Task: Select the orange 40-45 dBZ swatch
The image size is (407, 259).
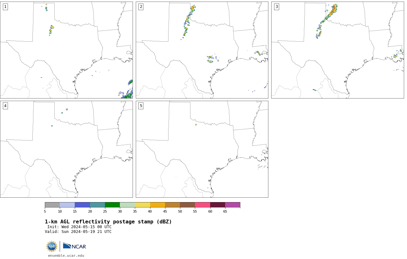Action: tap(157, 205)
